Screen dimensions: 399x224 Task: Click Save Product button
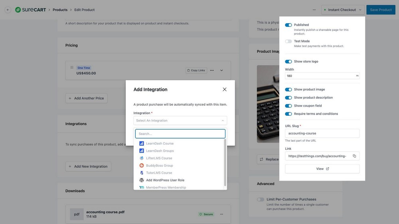pyautogui.click(x=381, y=10)
